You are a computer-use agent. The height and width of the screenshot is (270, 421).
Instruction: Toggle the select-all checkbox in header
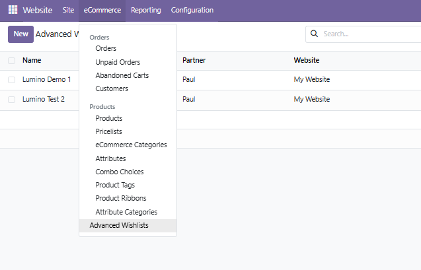click(x=11, y=61)
